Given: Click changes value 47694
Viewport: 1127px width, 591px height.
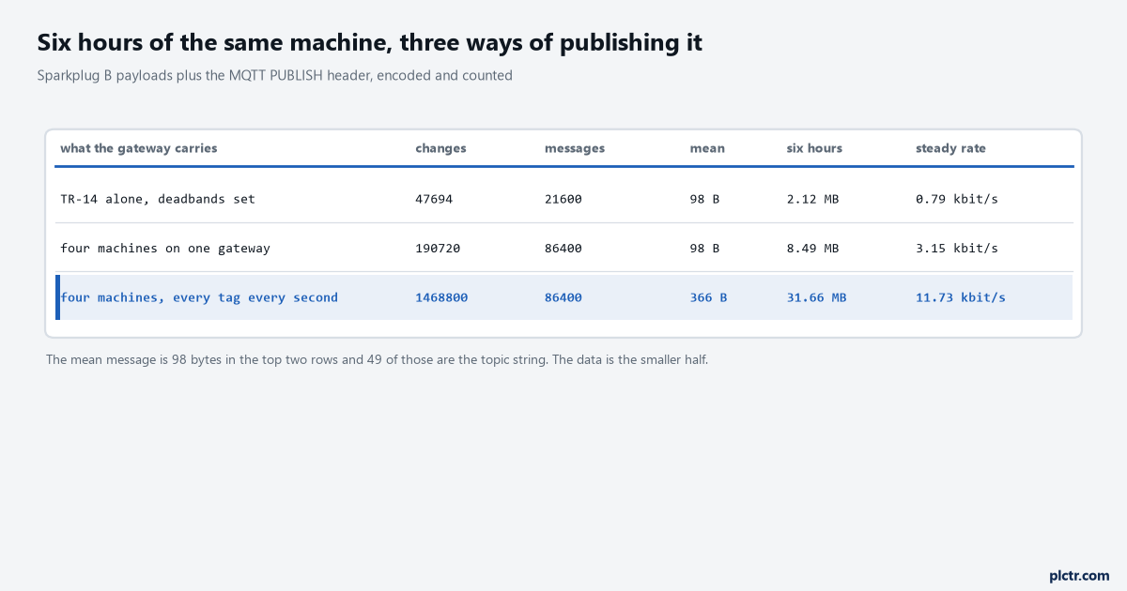Looking at the screenshot, I should 434,199.
